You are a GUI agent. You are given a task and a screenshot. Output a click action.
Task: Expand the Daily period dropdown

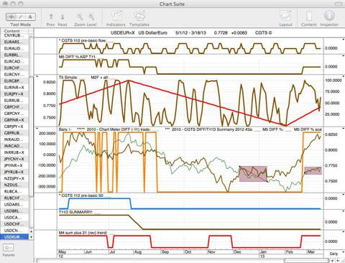(334, 254)
